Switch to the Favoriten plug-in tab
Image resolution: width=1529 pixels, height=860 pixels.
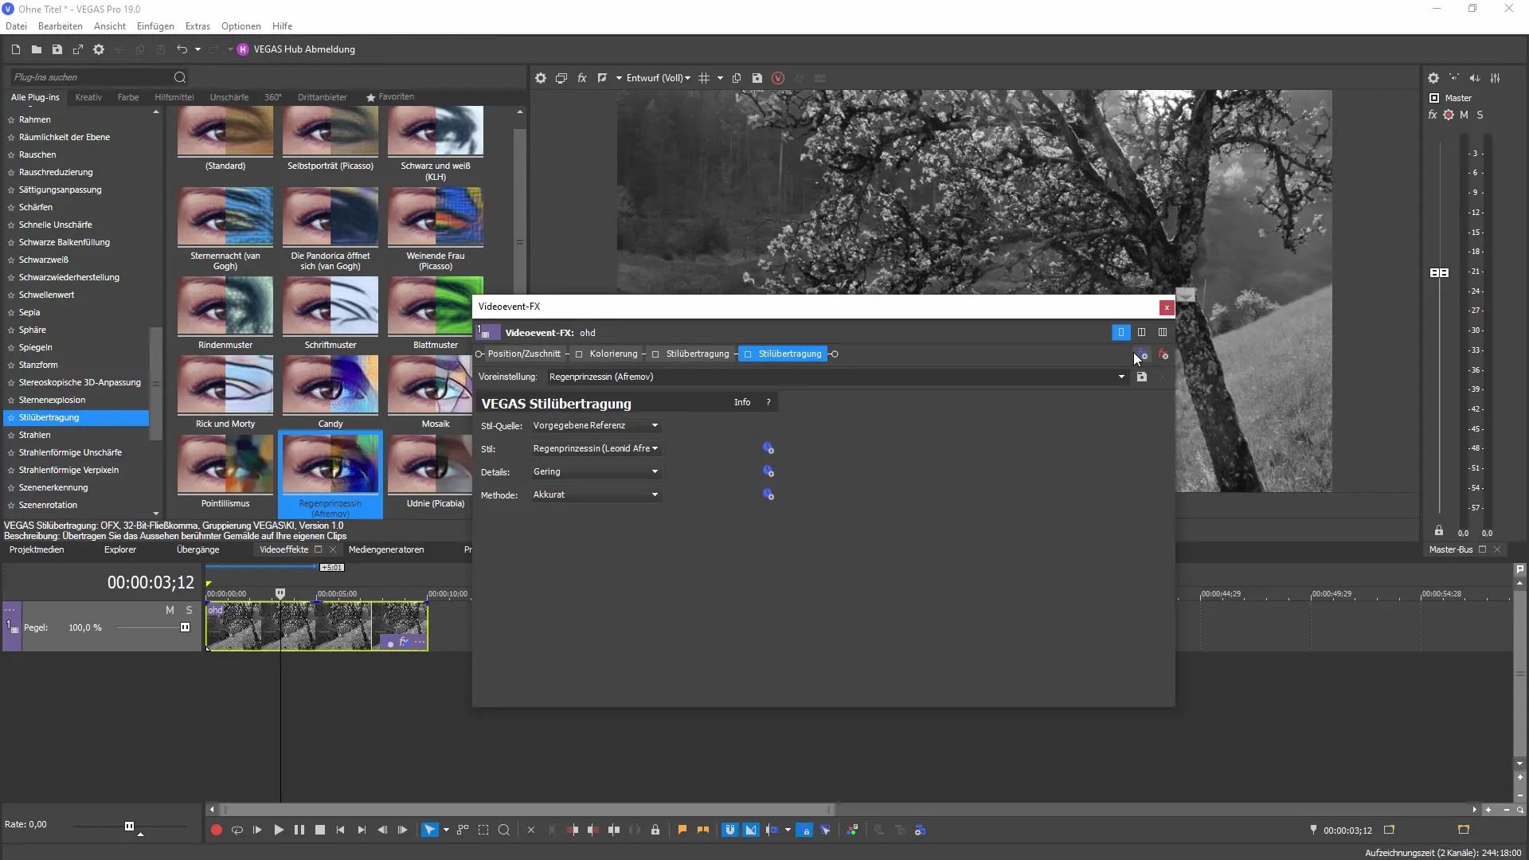390,97
